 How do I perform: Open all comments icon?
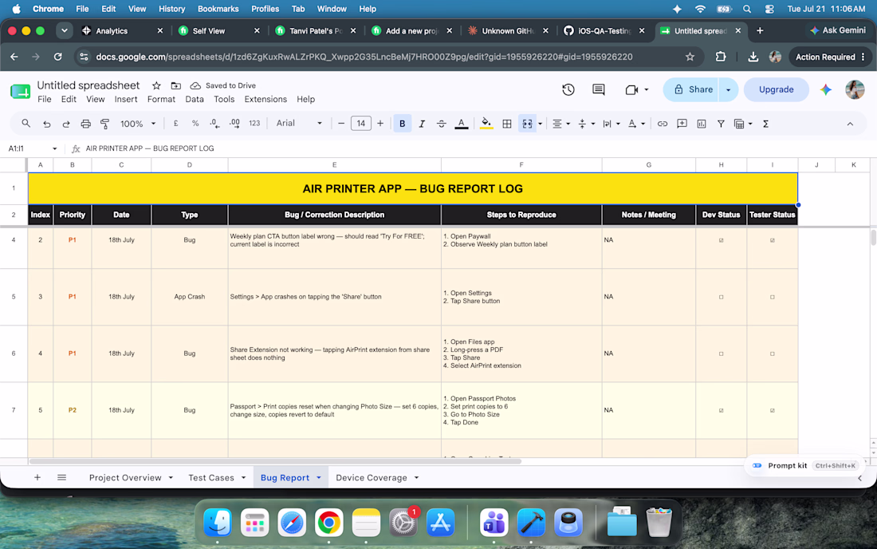(599, 89)
